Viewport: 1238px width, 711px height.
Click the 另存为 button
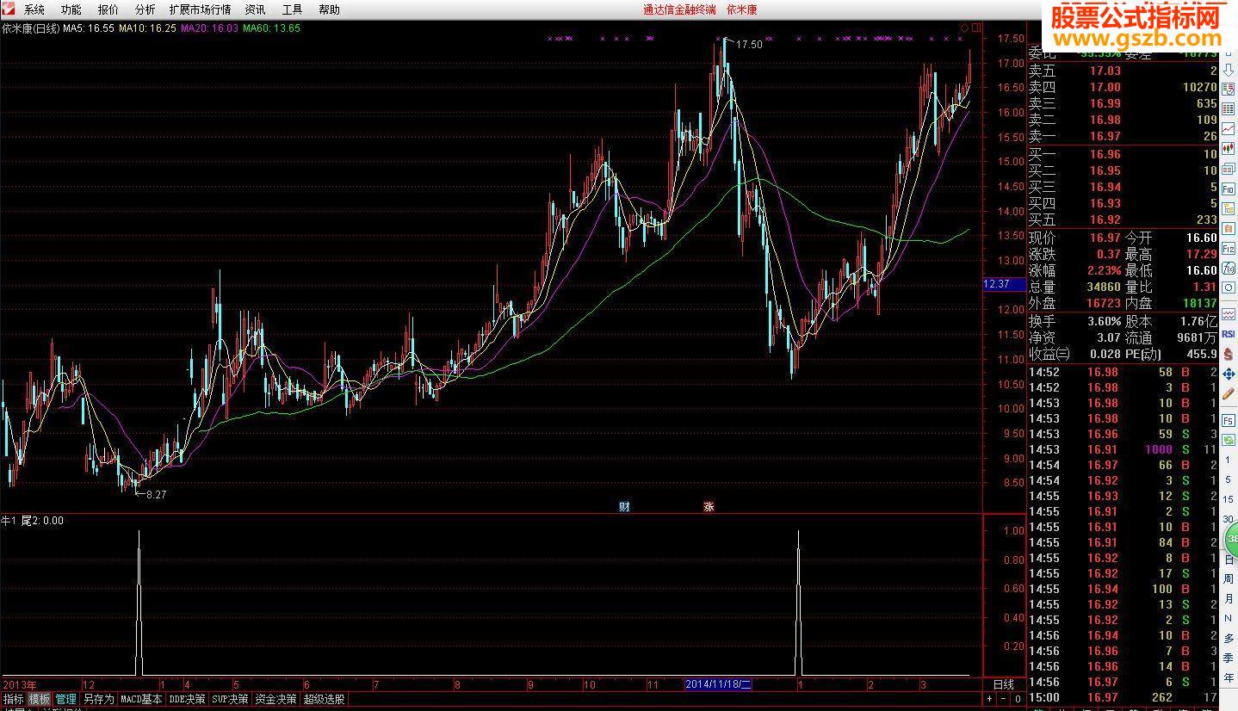pos(98,699)
